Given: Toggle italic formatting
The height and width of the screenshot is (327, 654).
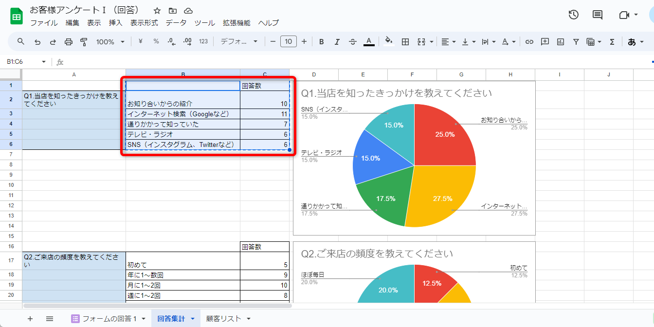Looking at the screenshot, I should (x=337, y=42).
